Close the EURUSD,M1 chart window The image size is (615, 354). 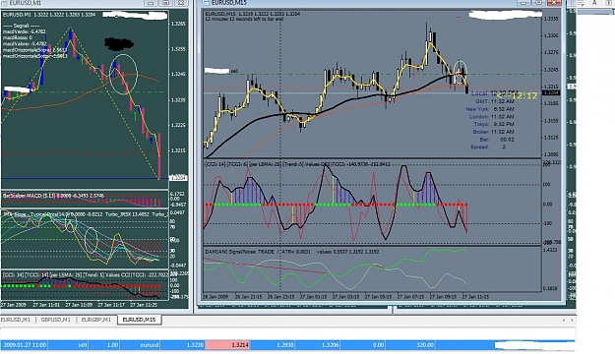pyautogui.click(x=181, y=3)
